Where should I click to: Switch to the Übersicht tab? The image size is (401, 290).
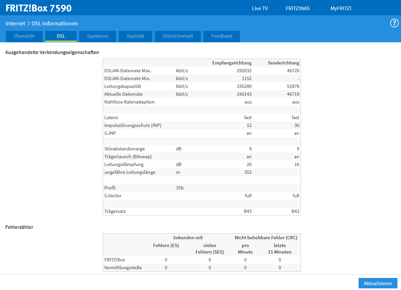tap(24, 36)
